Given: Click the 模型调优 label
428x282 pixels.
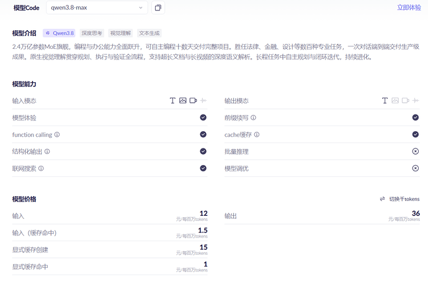Looking at the screenshot, I should (x=236, y=168).
